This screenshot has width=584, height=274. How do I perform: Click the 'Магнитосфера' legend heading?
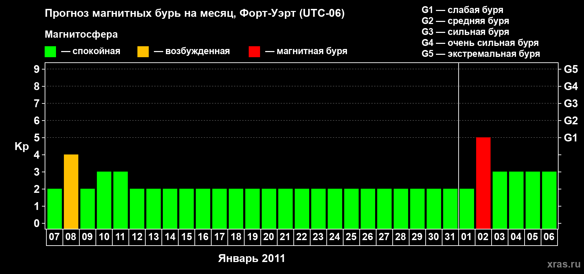tap(81, 34)
